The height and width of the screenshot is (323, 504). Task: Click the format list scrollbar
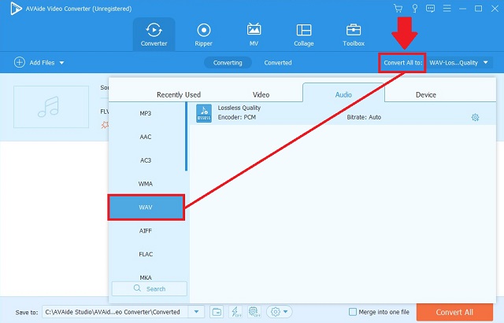tap(186, 137)
